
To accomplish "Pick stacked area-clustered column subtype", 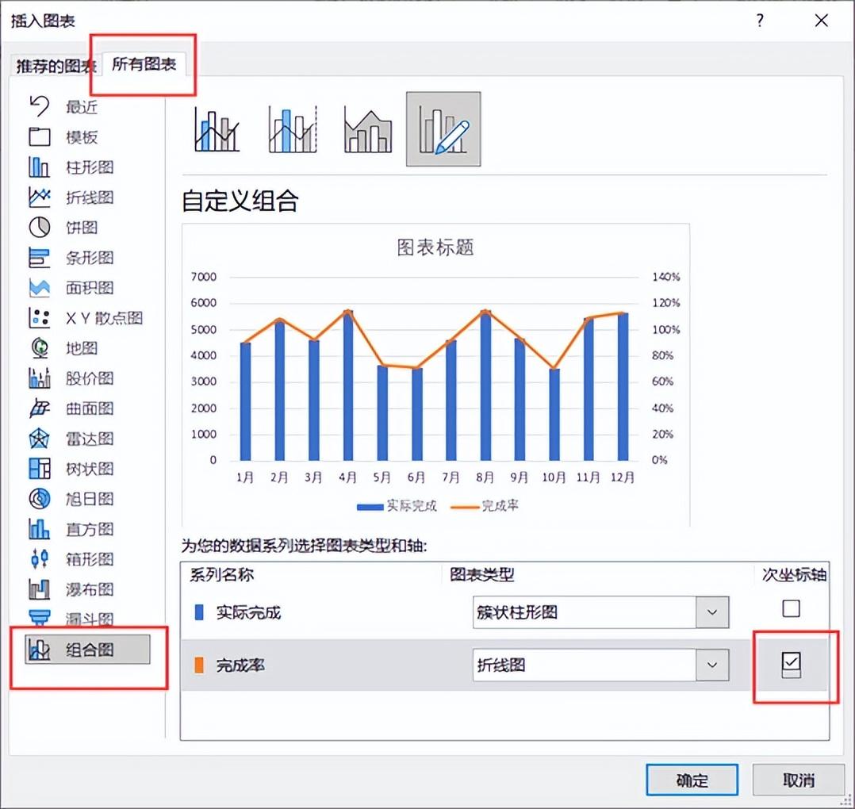I will click(x=368, y=129).
